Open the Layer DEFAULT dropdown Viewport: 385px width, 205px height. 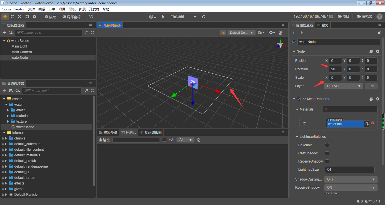click(344, 86)
